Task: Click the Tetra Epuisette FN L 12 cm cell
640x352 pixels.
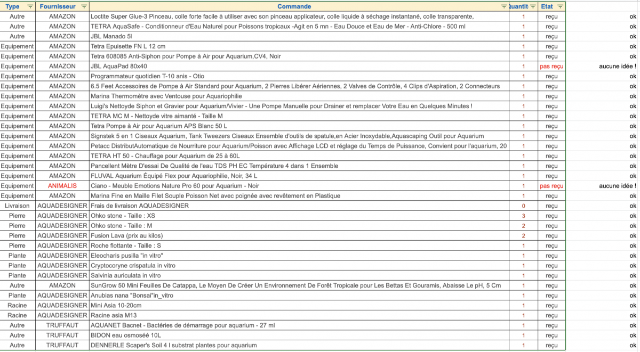Action: pos(299,46)
